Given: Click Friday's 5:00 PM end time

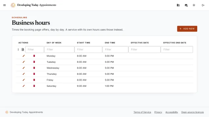Looking at the screenshot, I should coord(109,80).
